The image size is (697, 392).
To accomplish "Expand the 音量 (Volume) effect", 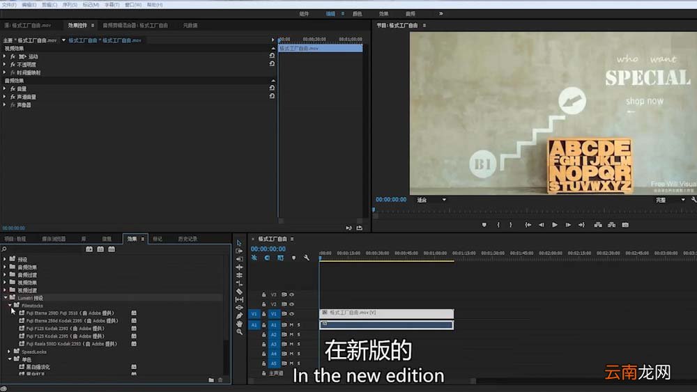I will [4, 89].
